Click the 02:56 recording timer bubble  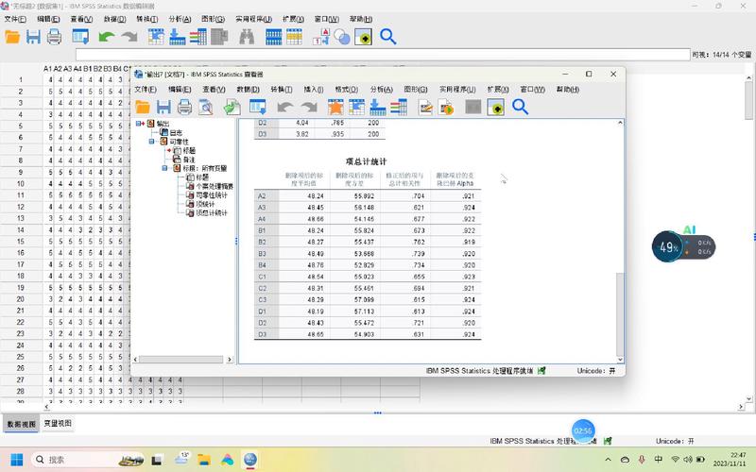click(583, 430)
